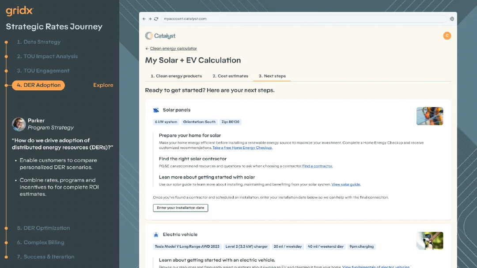
Task: Reload the page with refresh icon
Action: 156,19
